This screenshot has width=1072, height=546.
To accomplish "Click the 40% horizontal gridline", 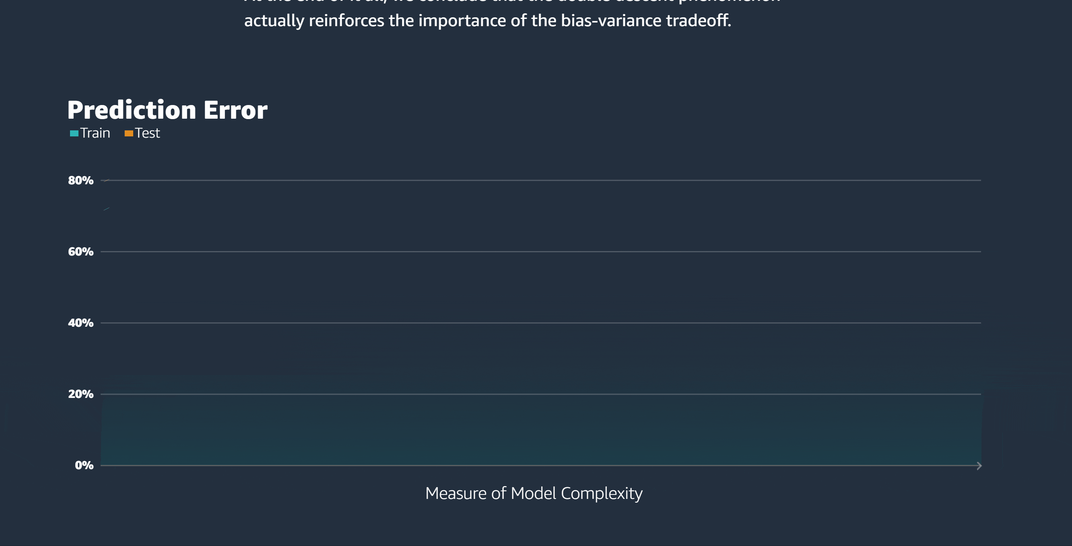I will click(x=541, y=323).
